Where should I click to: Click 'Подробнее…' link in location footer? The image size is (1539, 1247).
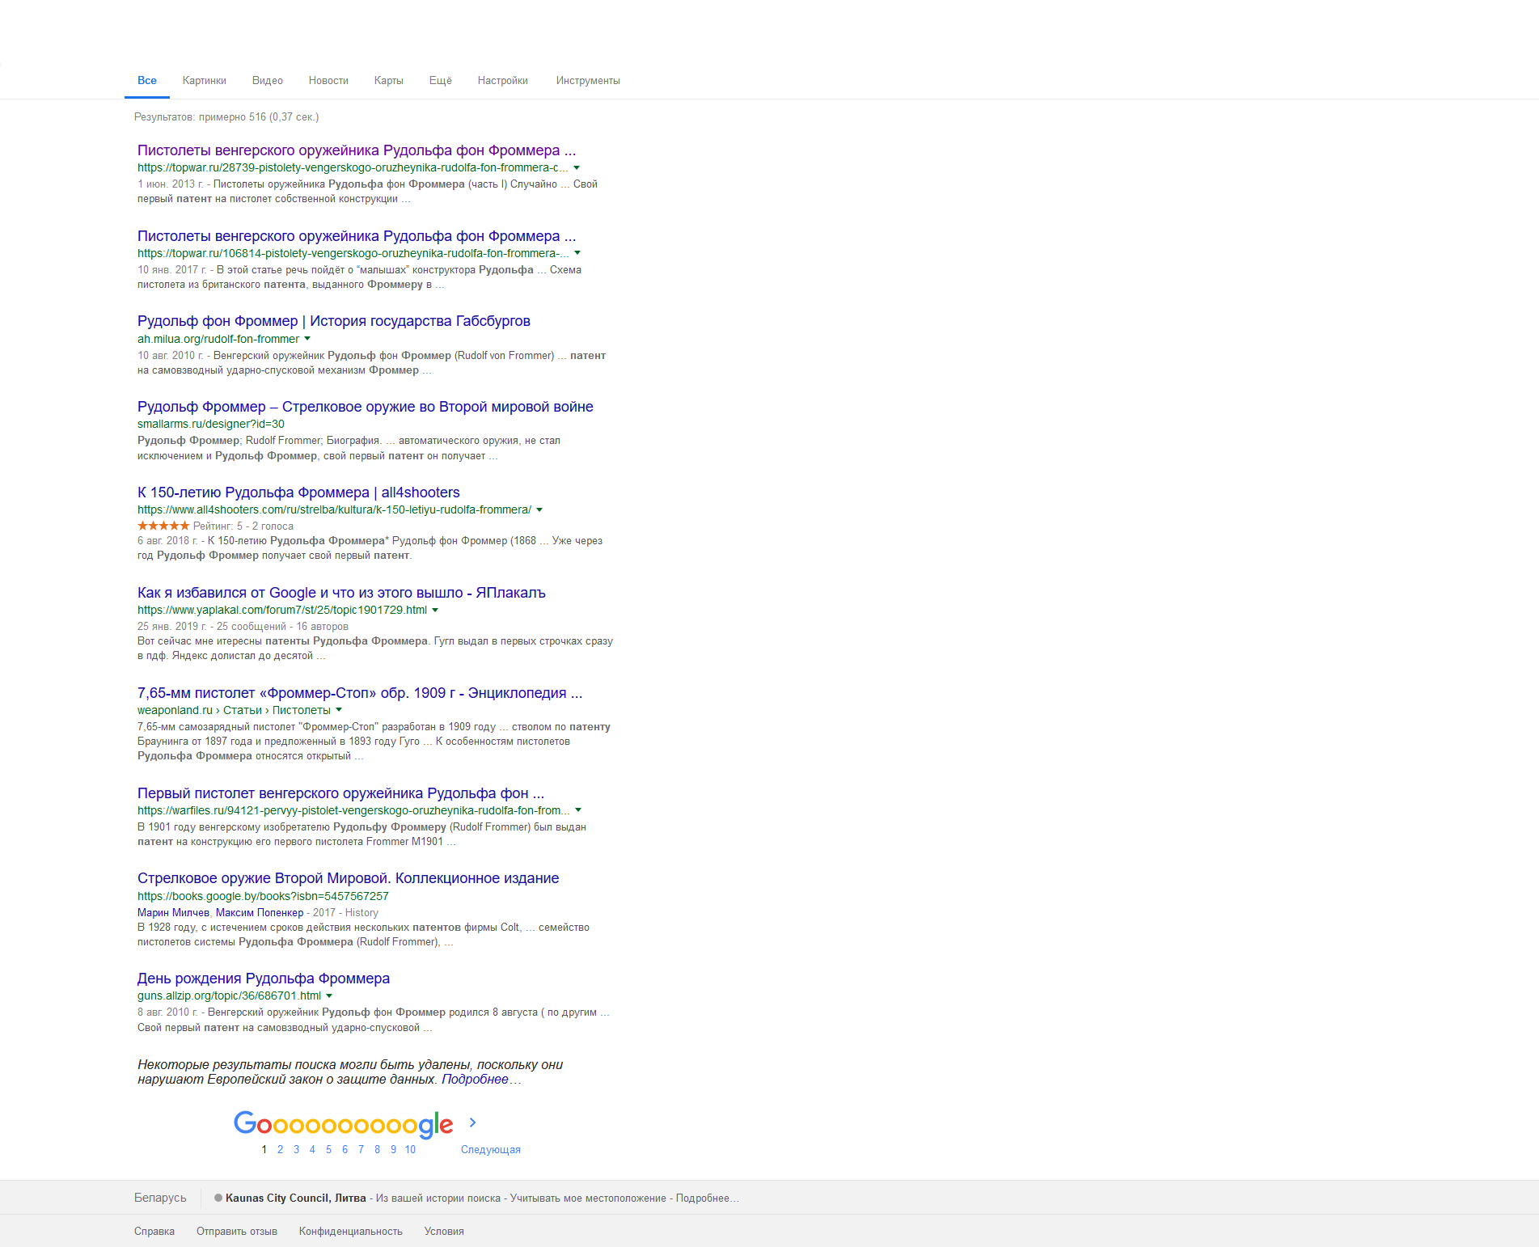coord(708,1198)
